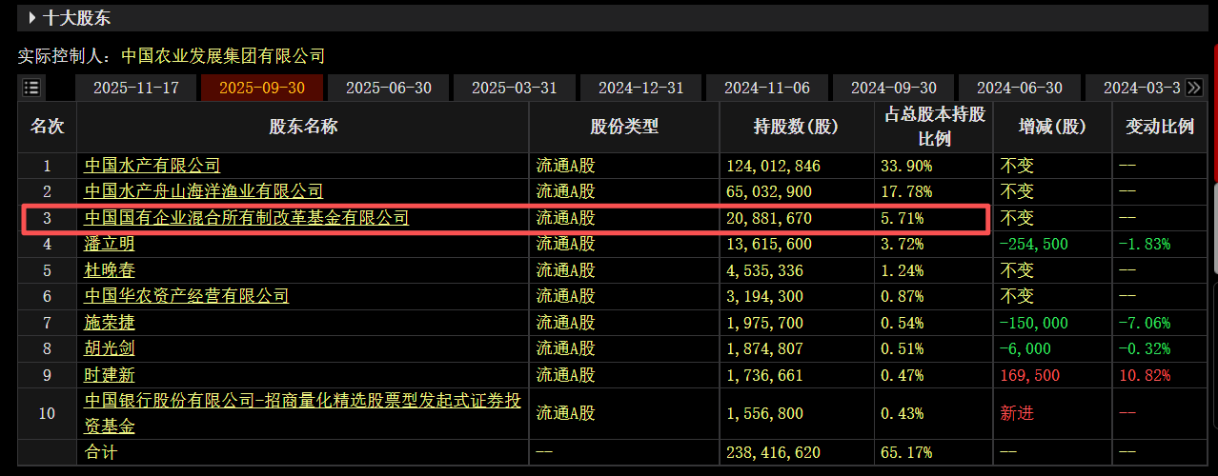Select the change value -6,000
This screenshot has height=476, width=1218.
[x=1025, y=348]
